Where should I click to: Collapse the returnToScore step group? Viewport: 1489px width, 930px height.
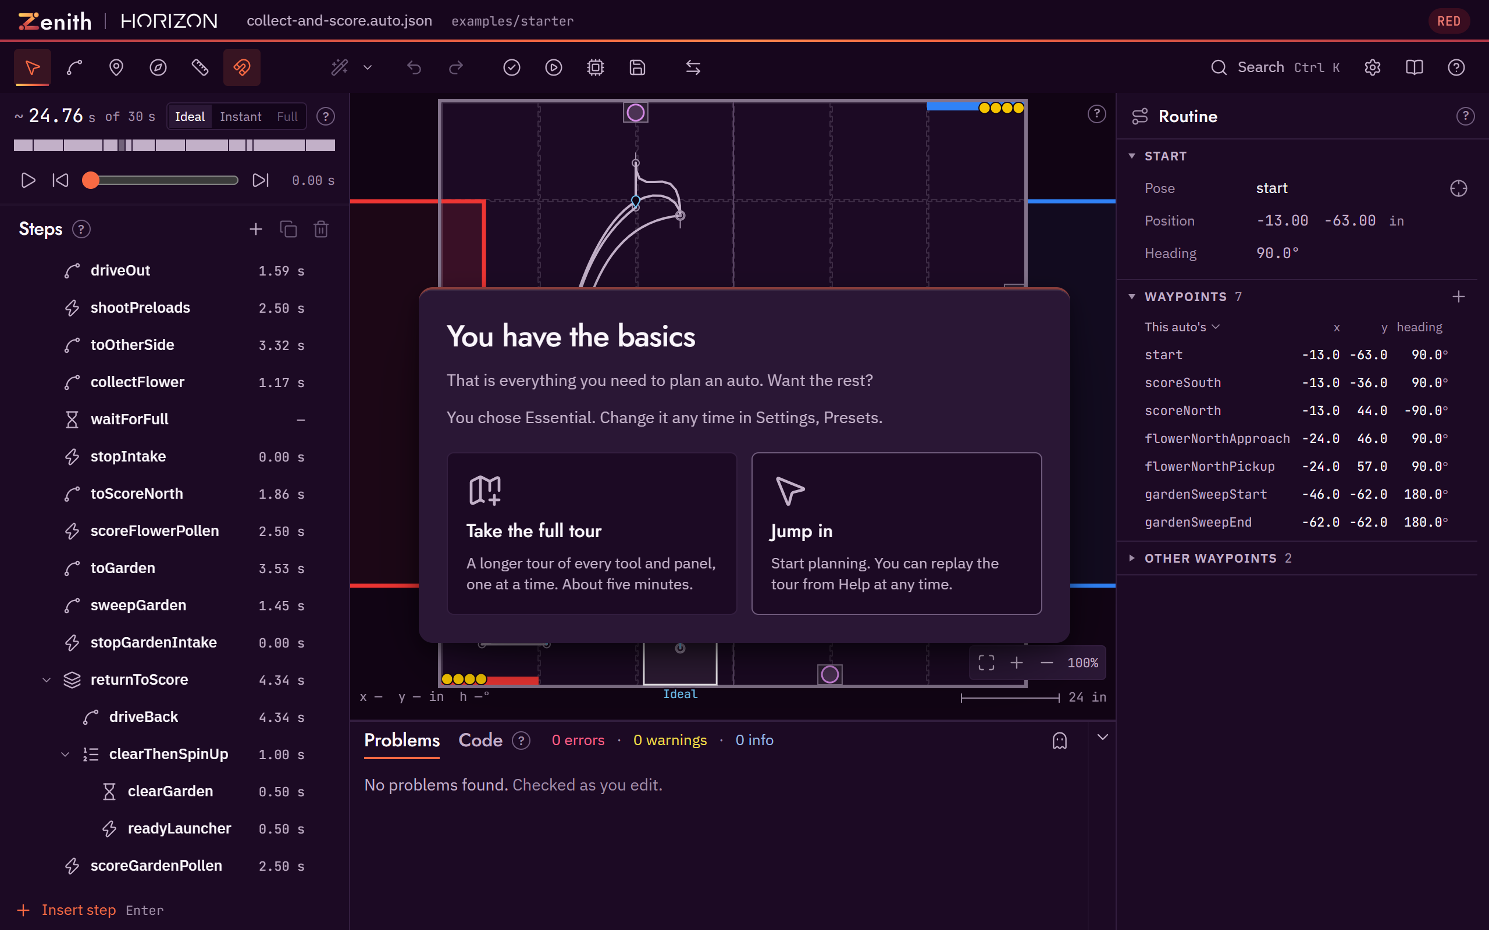click(x=46, y=679)
